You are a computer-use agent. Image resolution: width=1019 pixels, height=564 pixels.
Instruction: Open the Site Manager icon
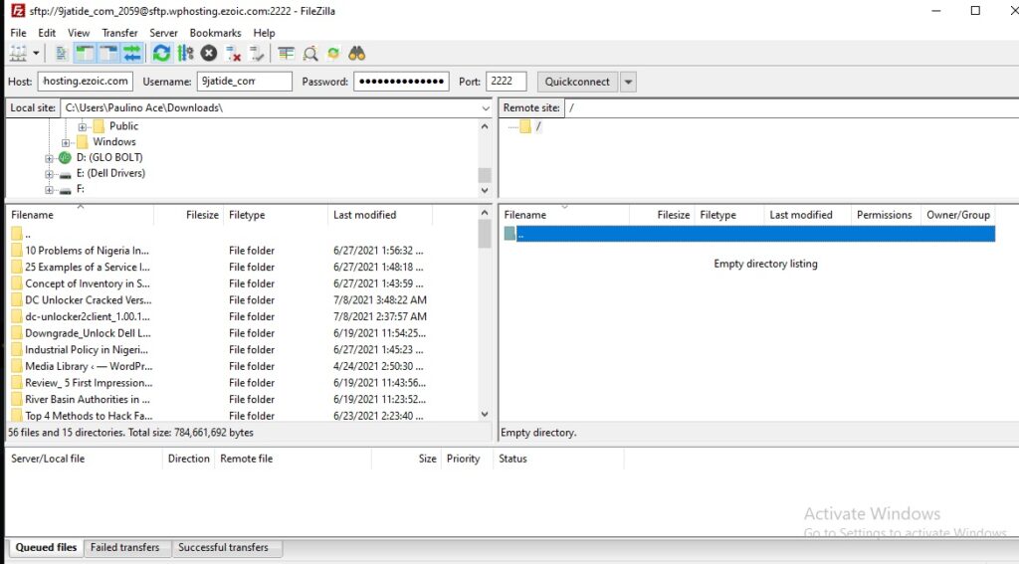[x=18, y=53]
